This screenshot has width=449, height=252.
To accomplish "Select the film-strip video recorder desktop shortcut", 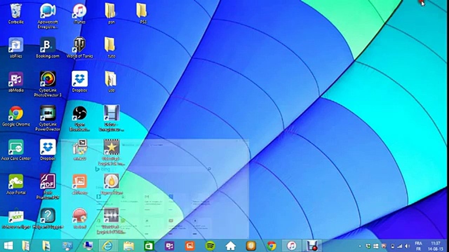I will [111, 118].
